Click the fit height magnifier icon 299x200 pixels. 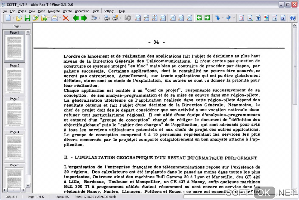tap(154, 18)
